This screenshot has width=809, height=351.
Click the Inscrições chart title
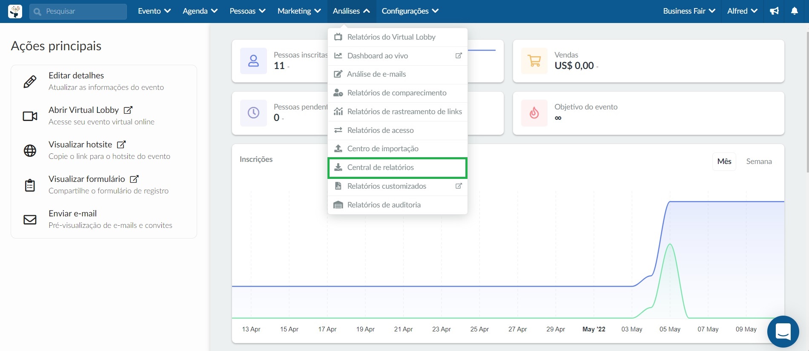pyautogui.click(x=256, y=159)
